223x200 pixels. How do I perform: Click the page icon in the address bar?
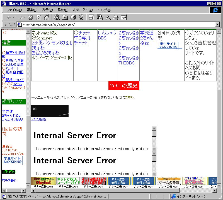(x=19, y=25)
